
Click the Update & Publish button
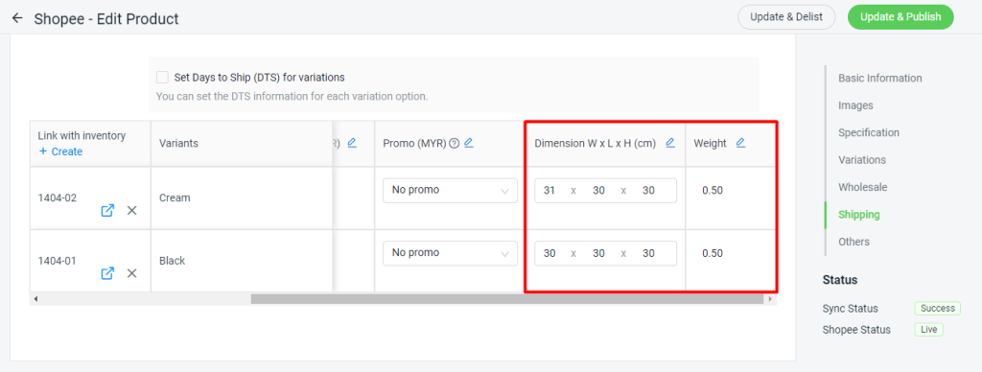point(900,17)
